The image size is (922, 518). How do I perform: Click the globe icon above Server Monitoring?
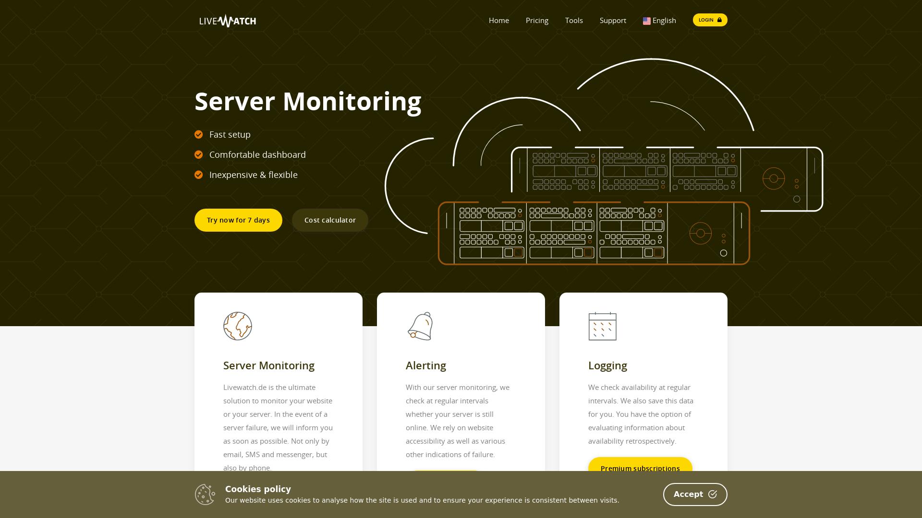click(x=237, y=326)
